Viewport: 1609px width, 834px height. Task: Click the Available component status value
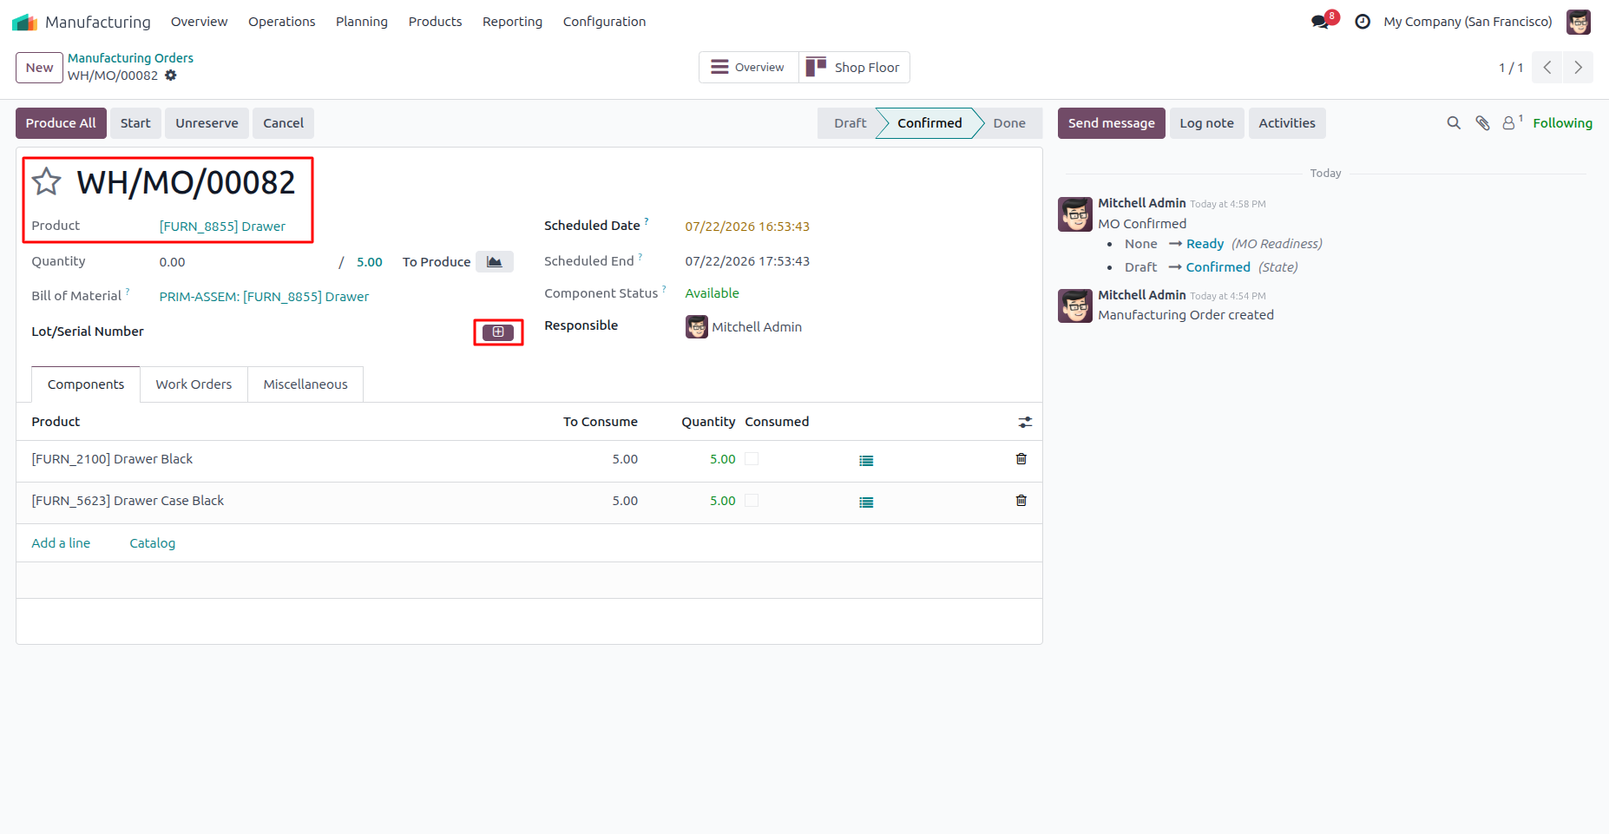[713, 293]
